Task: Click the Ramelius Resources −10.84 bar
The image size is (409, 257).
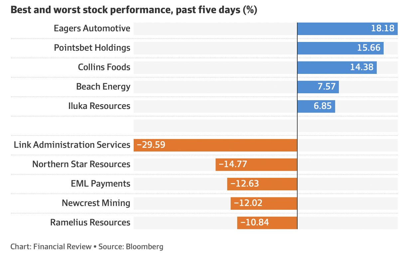Action: click(267, 222)
